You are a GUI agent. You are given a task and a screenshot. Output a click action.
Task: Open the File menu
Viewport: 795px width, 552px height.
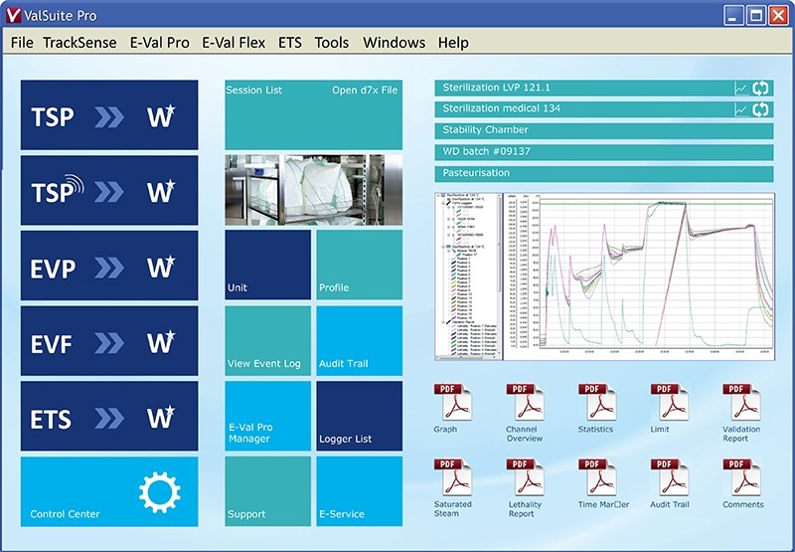22,43
